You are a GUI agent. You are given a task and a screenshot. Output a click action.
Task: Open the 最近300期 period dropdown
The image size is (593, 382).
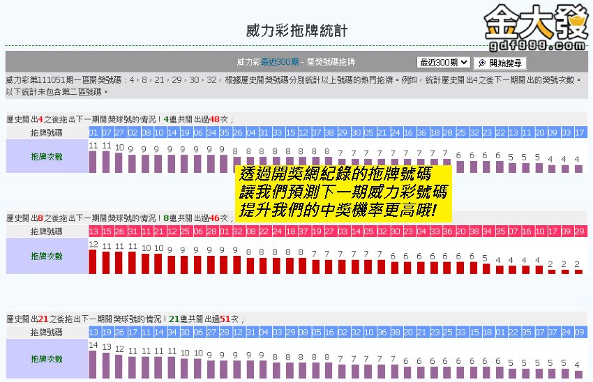[x=444, y=62]
